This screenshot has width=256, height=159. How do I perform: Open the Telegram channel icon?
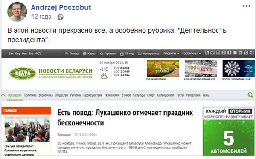(252, 53)
